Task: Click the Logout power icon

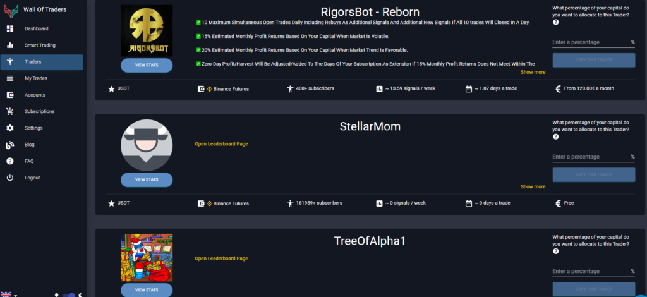Action: coord(9,178)
